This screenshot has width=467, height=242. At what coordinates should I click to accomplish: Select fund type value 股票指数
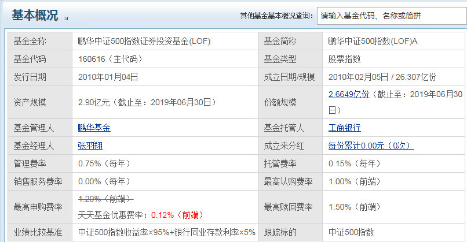click(345, 59)
